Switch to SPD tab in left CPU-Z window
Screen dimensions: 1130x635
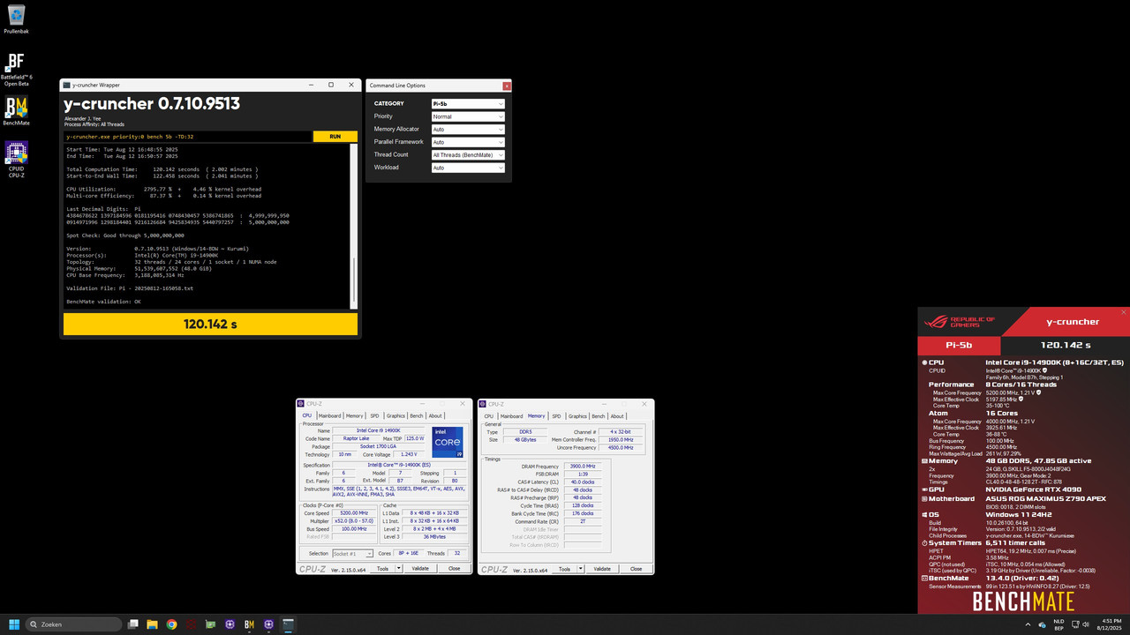click(x=374, y=415)
